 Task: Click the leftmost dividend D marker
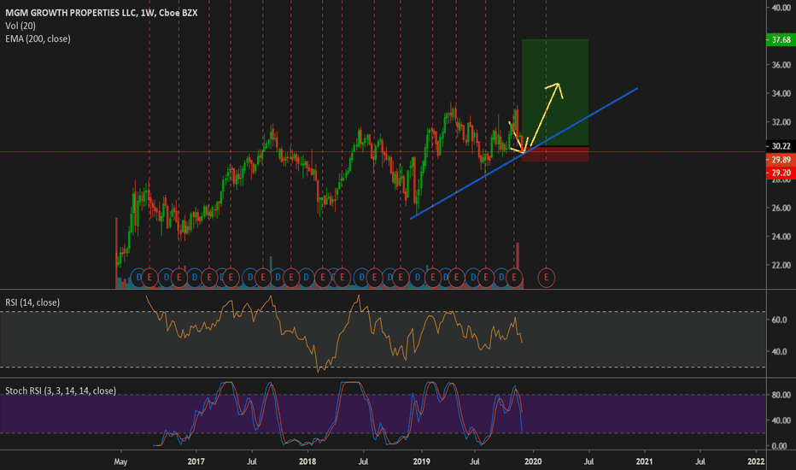pos(138,278)
